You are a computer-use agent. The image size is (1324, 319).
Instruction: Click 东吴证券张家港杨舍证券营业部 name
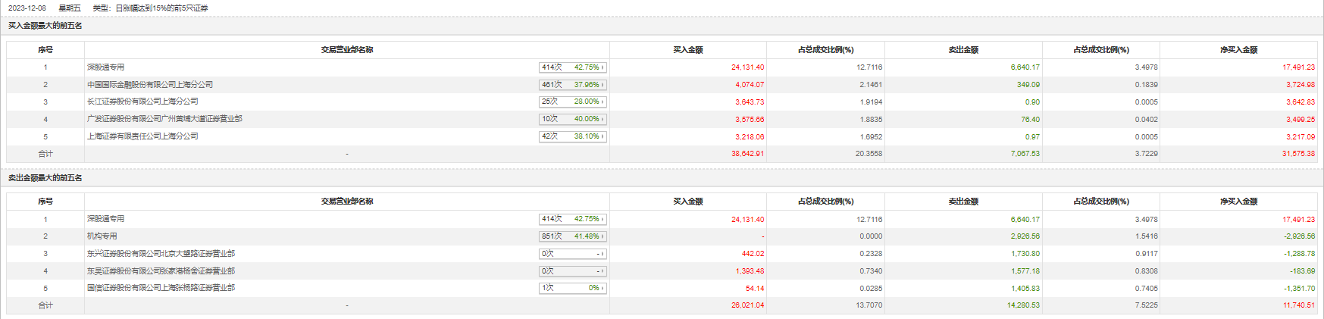161,271
